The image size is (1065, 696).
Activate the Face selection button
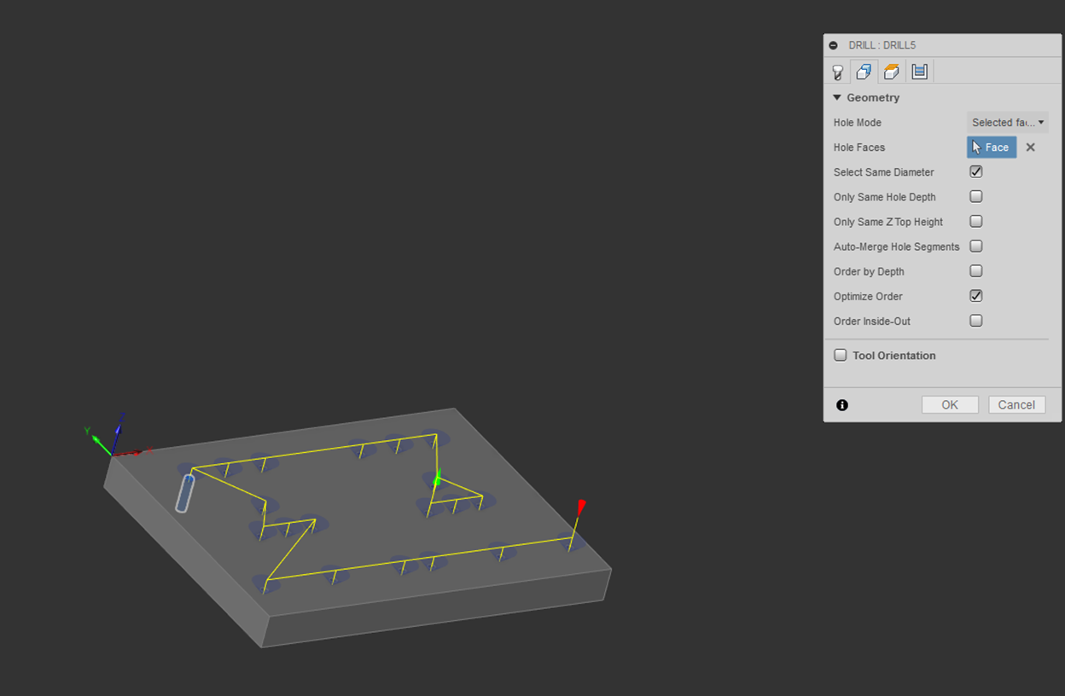[x=991, y=148]
